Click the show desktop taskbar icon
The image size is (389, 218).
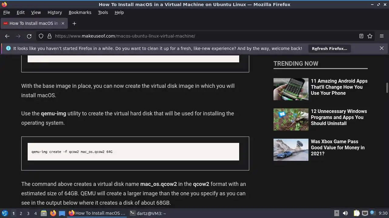[x=62, y=213]
